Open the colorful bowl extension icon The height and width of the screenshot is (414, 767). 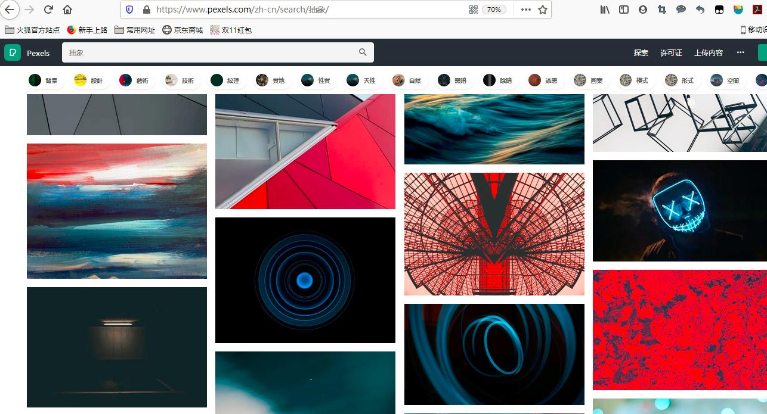point(738,10)
